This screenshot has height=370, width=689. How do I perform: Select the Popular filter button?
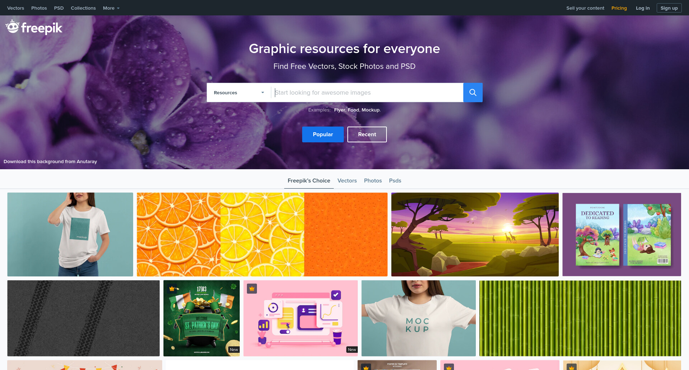tap(323, 134)
